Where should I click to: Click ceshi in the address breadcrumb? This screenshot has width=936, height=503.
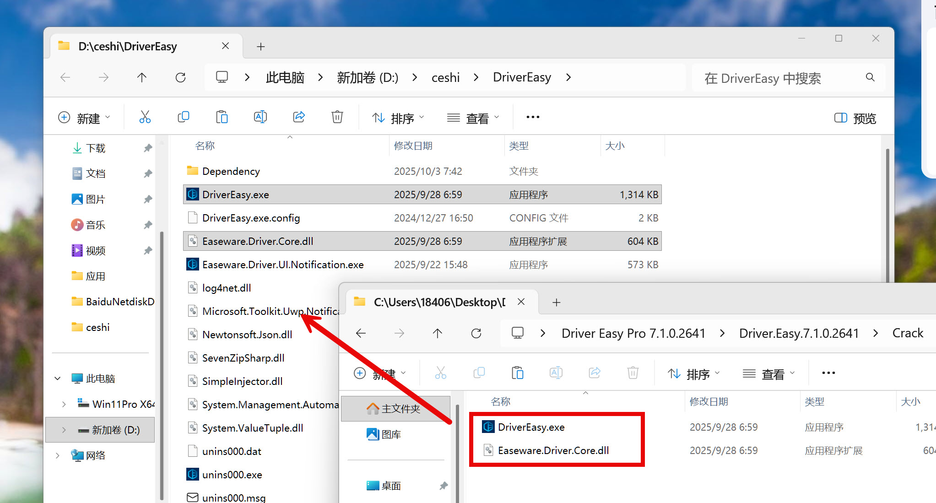445,77
